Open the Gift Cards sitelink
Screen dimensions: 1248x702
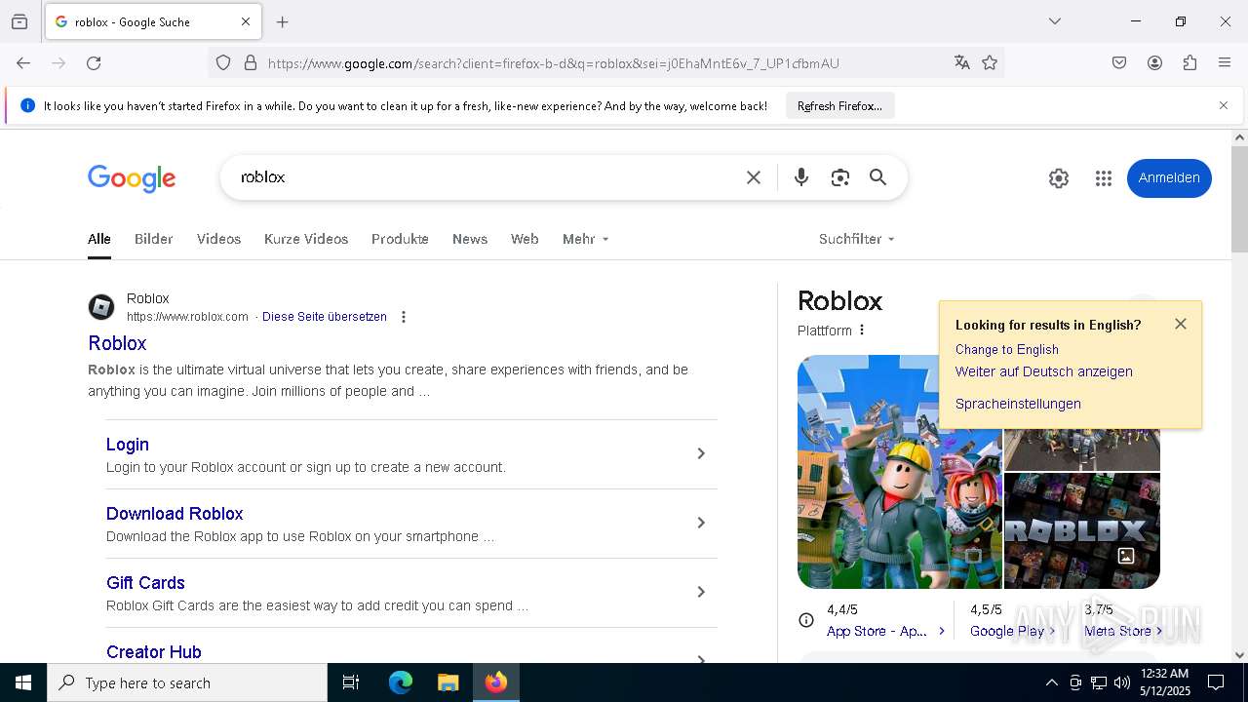[145, 583]
